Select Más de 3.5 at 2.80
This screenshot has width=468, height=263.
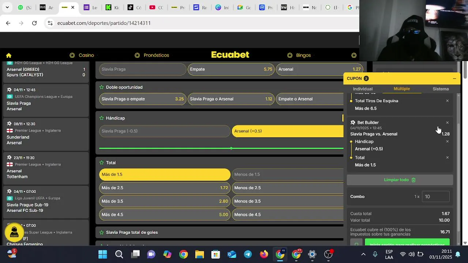(x=165, y=201)
